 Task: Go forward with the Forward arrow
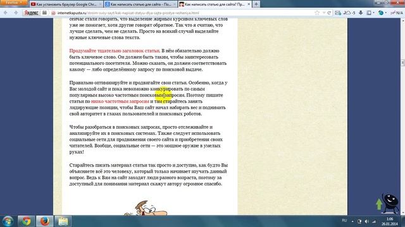coord(15,13)
